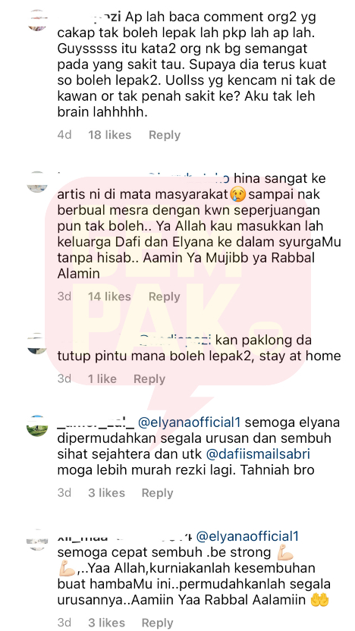View the 1 like count

pos(102,378)
